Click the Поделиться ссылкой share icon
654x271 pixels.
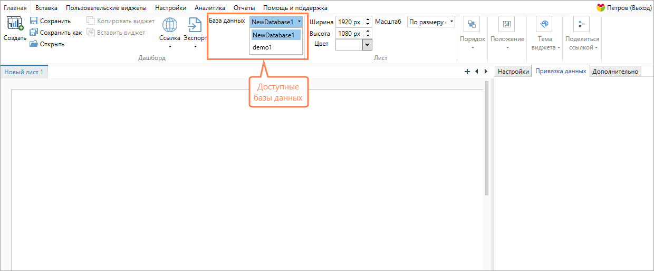(582, 24)
